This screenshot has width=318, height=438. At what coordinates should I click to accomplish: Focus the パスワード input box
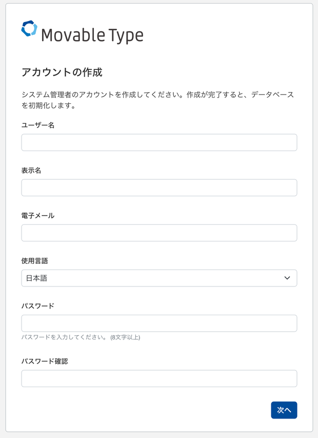pyautogui.click(x=159, y=323)
